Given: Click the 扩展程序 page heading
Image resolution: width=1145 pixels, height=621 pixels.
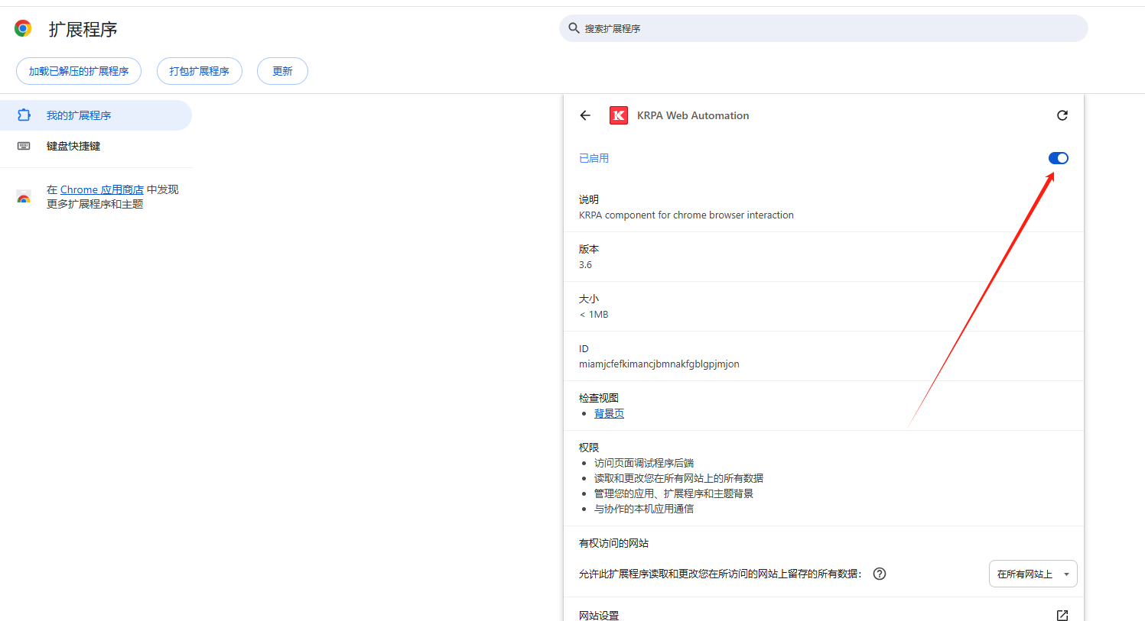Looking at the screenshot, I should click(83, 29).
